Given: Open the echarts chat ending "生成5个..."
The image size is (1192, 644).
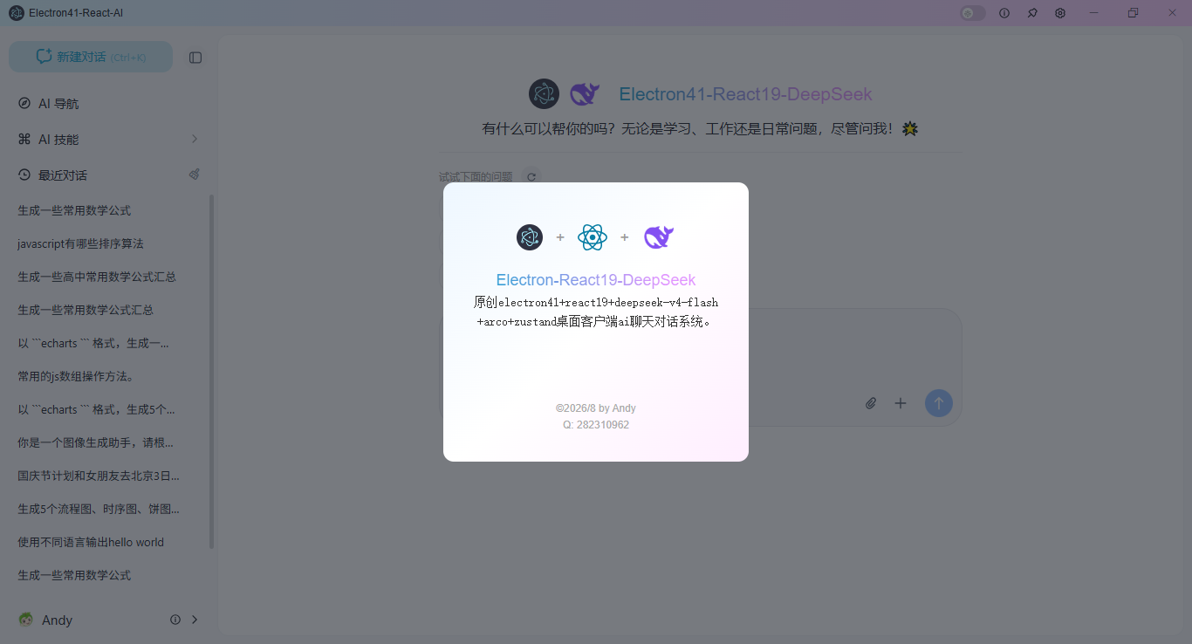Looking at the screenshot, I should coord(96,409).
